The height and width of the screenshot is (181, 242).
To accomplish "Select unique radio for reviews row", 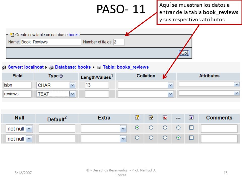I will click(165, 138).
